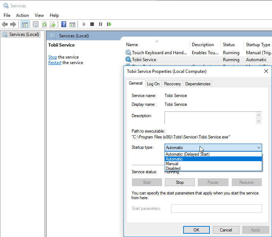Click the Tobii Service heading in left pane
This screenshot has width=272, height=237.
[x=61, y=45]
